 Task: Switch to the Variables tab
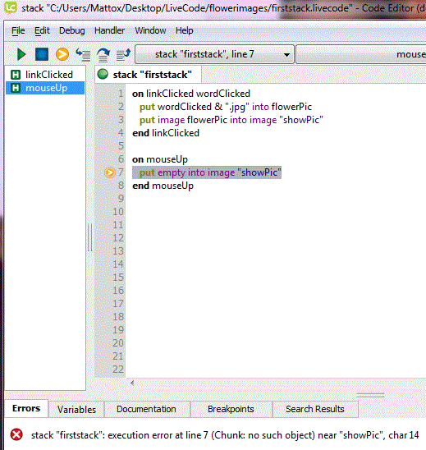[76, 409]
